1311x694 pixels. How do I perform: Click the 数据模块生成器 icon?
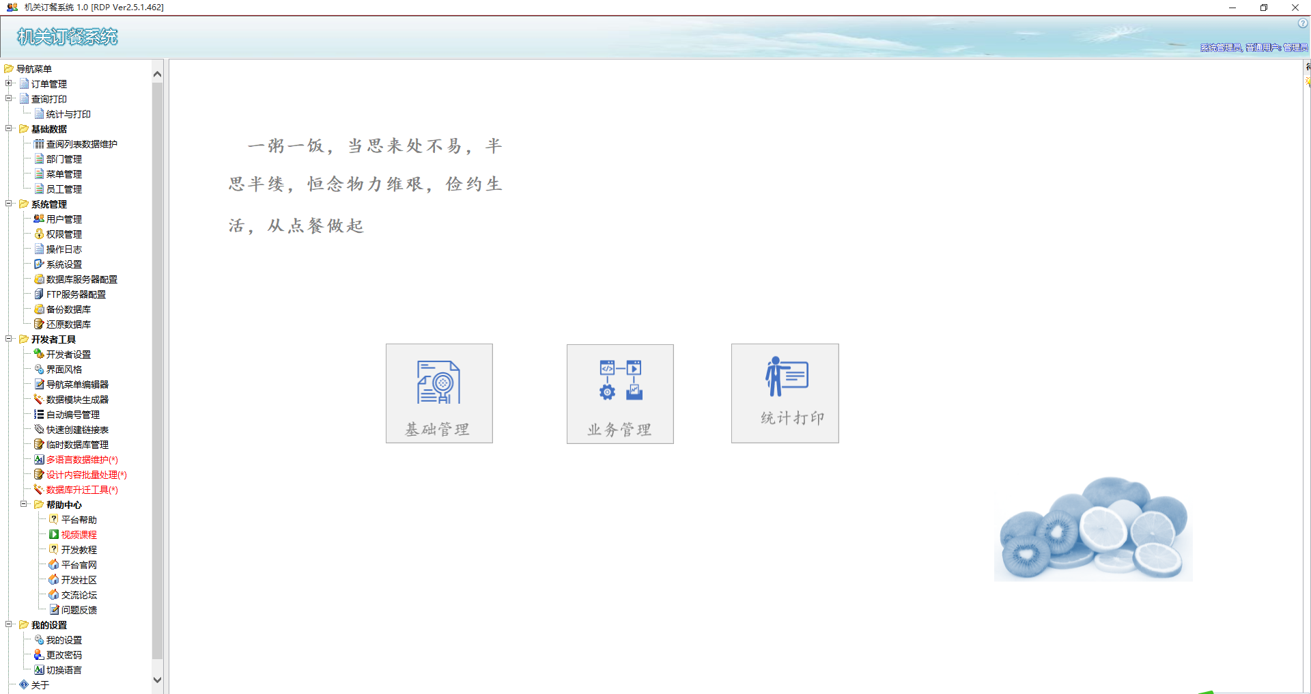coord(39,399)
